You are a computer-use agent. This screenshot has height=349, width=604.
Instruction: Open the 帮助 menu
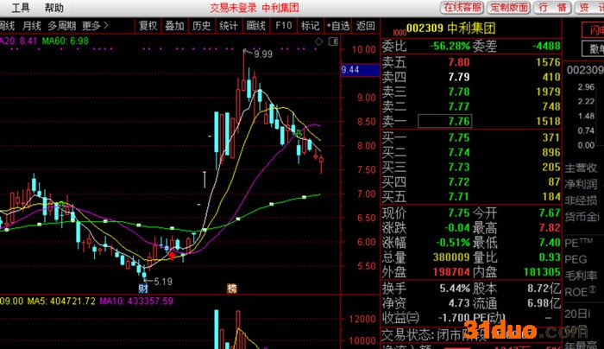53,7
